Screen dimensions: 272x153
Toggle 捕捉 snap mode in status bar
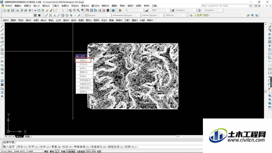46,151
